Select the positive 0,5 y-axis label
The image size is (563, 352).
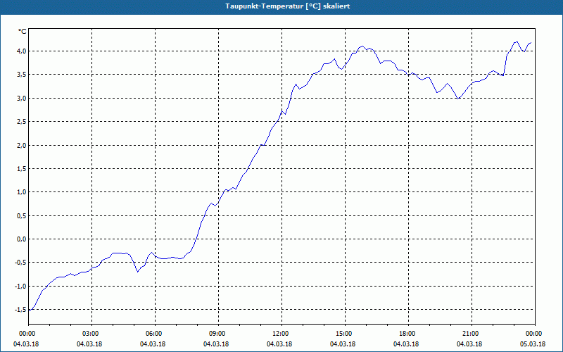click(22, 216)
